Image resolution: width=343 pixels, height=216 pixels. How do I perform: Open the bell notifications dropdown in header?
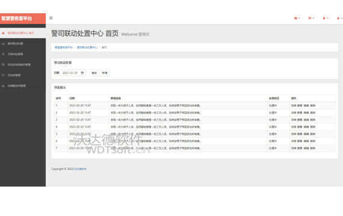(326, 19)
